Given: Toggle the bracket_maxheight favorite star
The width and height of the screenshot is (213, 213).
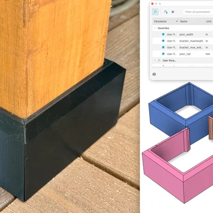Looking at the screenshot, I should pyautogui.click(x=163, y=41).
